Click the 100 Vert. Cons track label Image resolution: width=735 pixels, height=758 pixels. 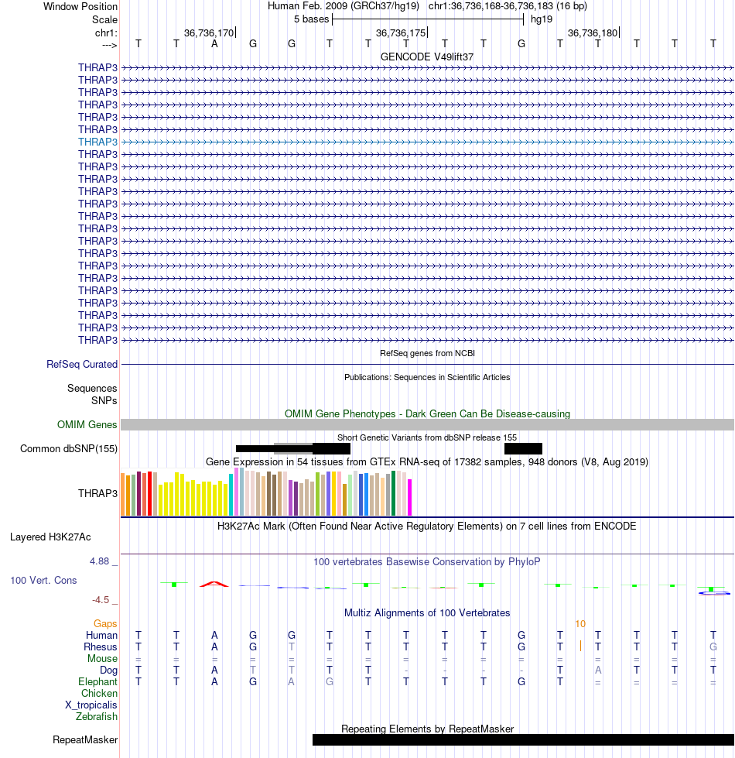click(x=43, y=580)
